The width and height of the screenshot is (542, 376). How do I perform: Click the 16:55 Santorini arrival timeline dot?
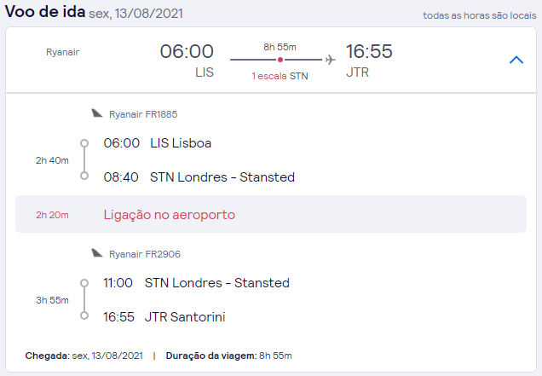click(84, 316)
